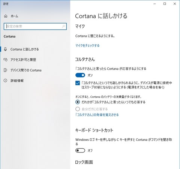
Task: Click the ロック画面 section heading
Action: click(x=84, y=162)
